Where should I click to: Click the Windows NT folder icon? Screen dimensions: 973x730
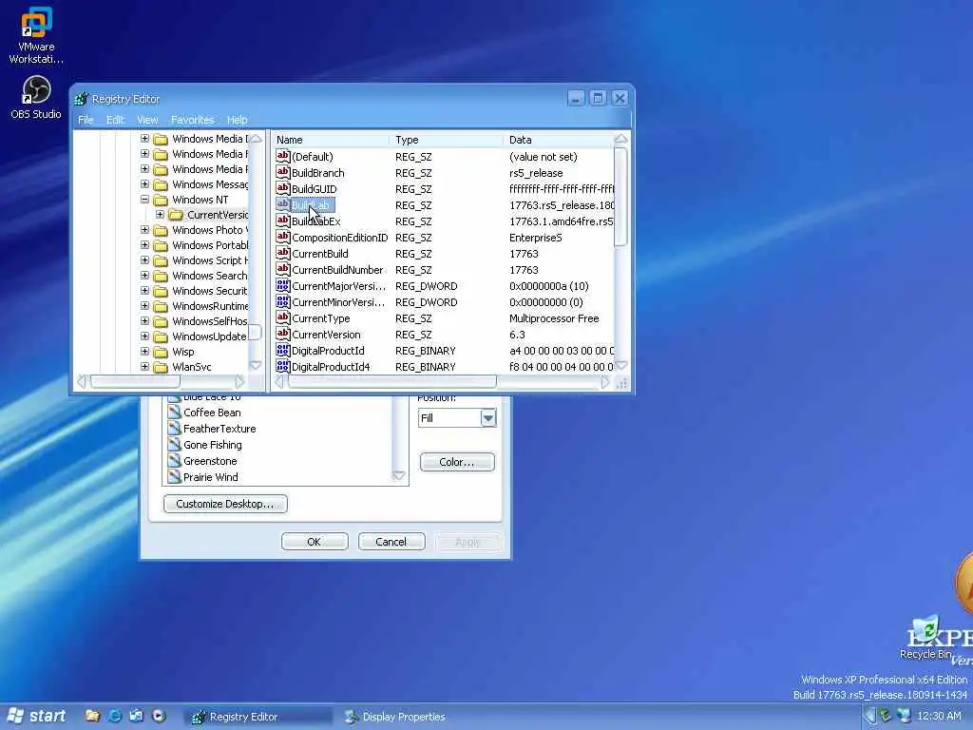point(161,200)
